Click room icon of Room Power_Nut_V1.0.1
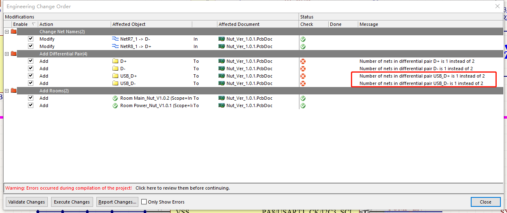507x213 pixels. tap(115, 105)
